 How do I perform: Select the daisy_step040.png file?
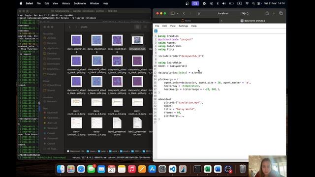tap(117, 40)
